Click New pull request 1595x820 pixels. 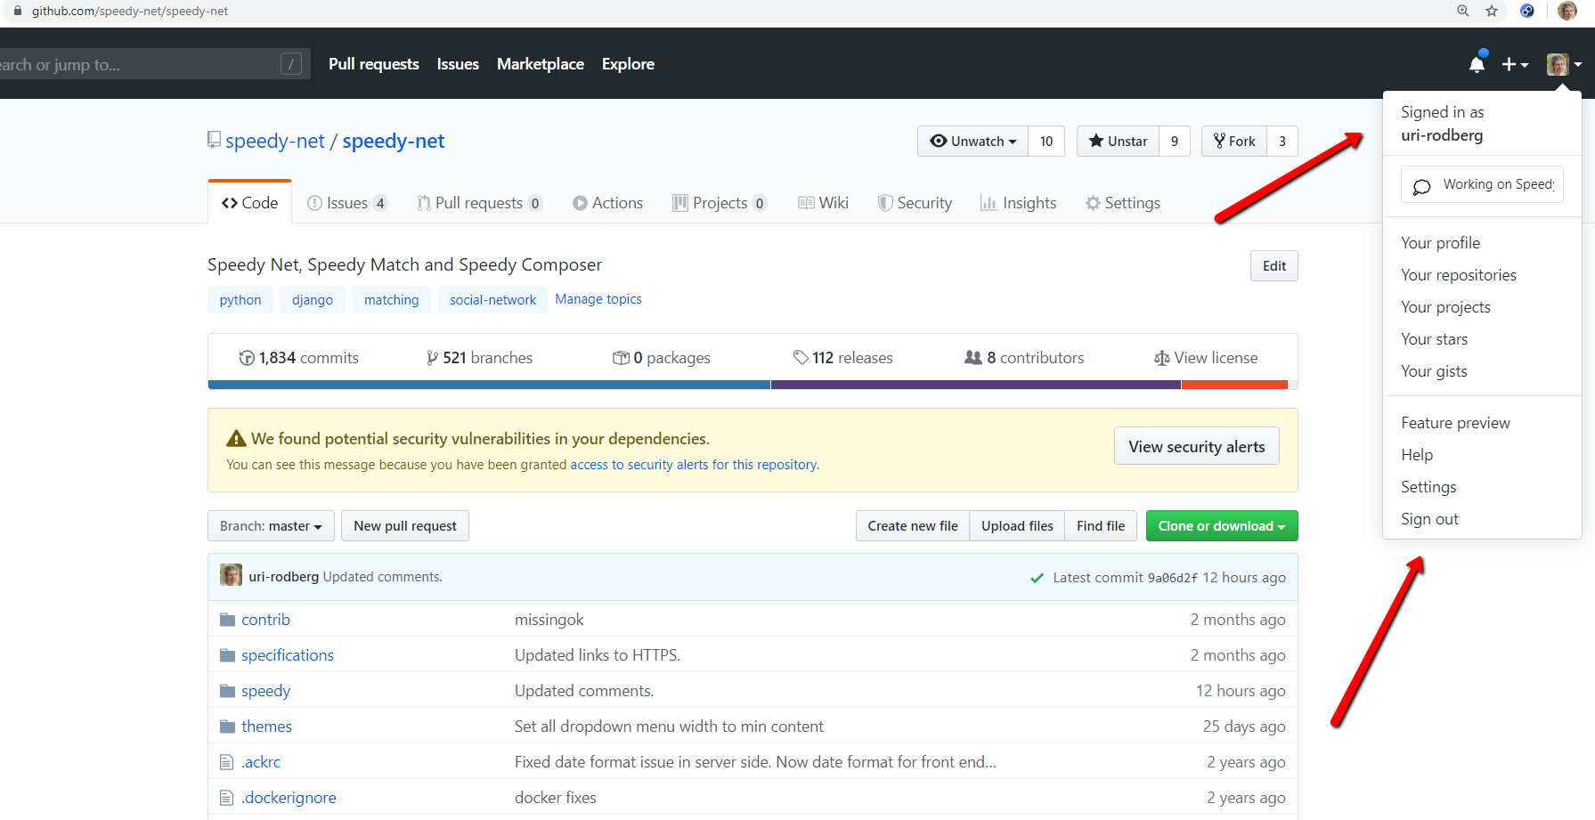point(404,525)
